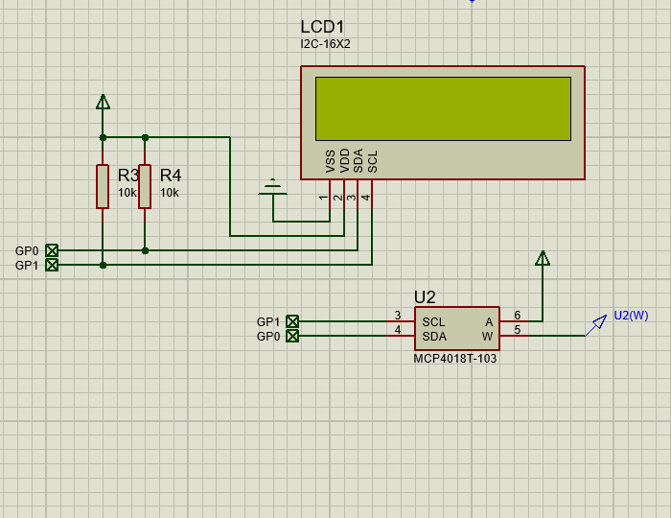
Task: Click the VSS pin label on the LCD
Action: pos(330,161)
